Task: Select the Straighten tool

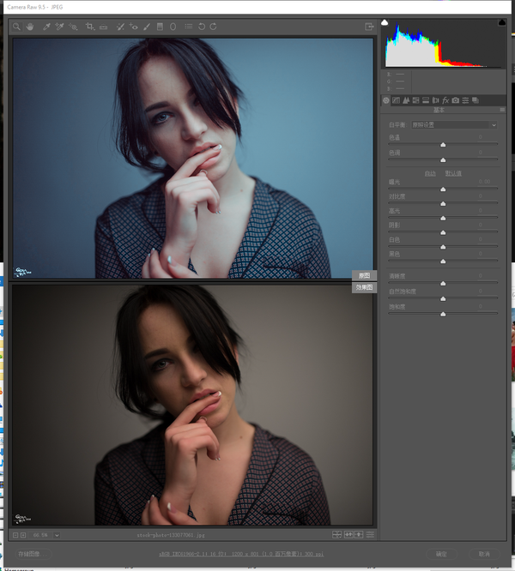Action: point(104,27)
